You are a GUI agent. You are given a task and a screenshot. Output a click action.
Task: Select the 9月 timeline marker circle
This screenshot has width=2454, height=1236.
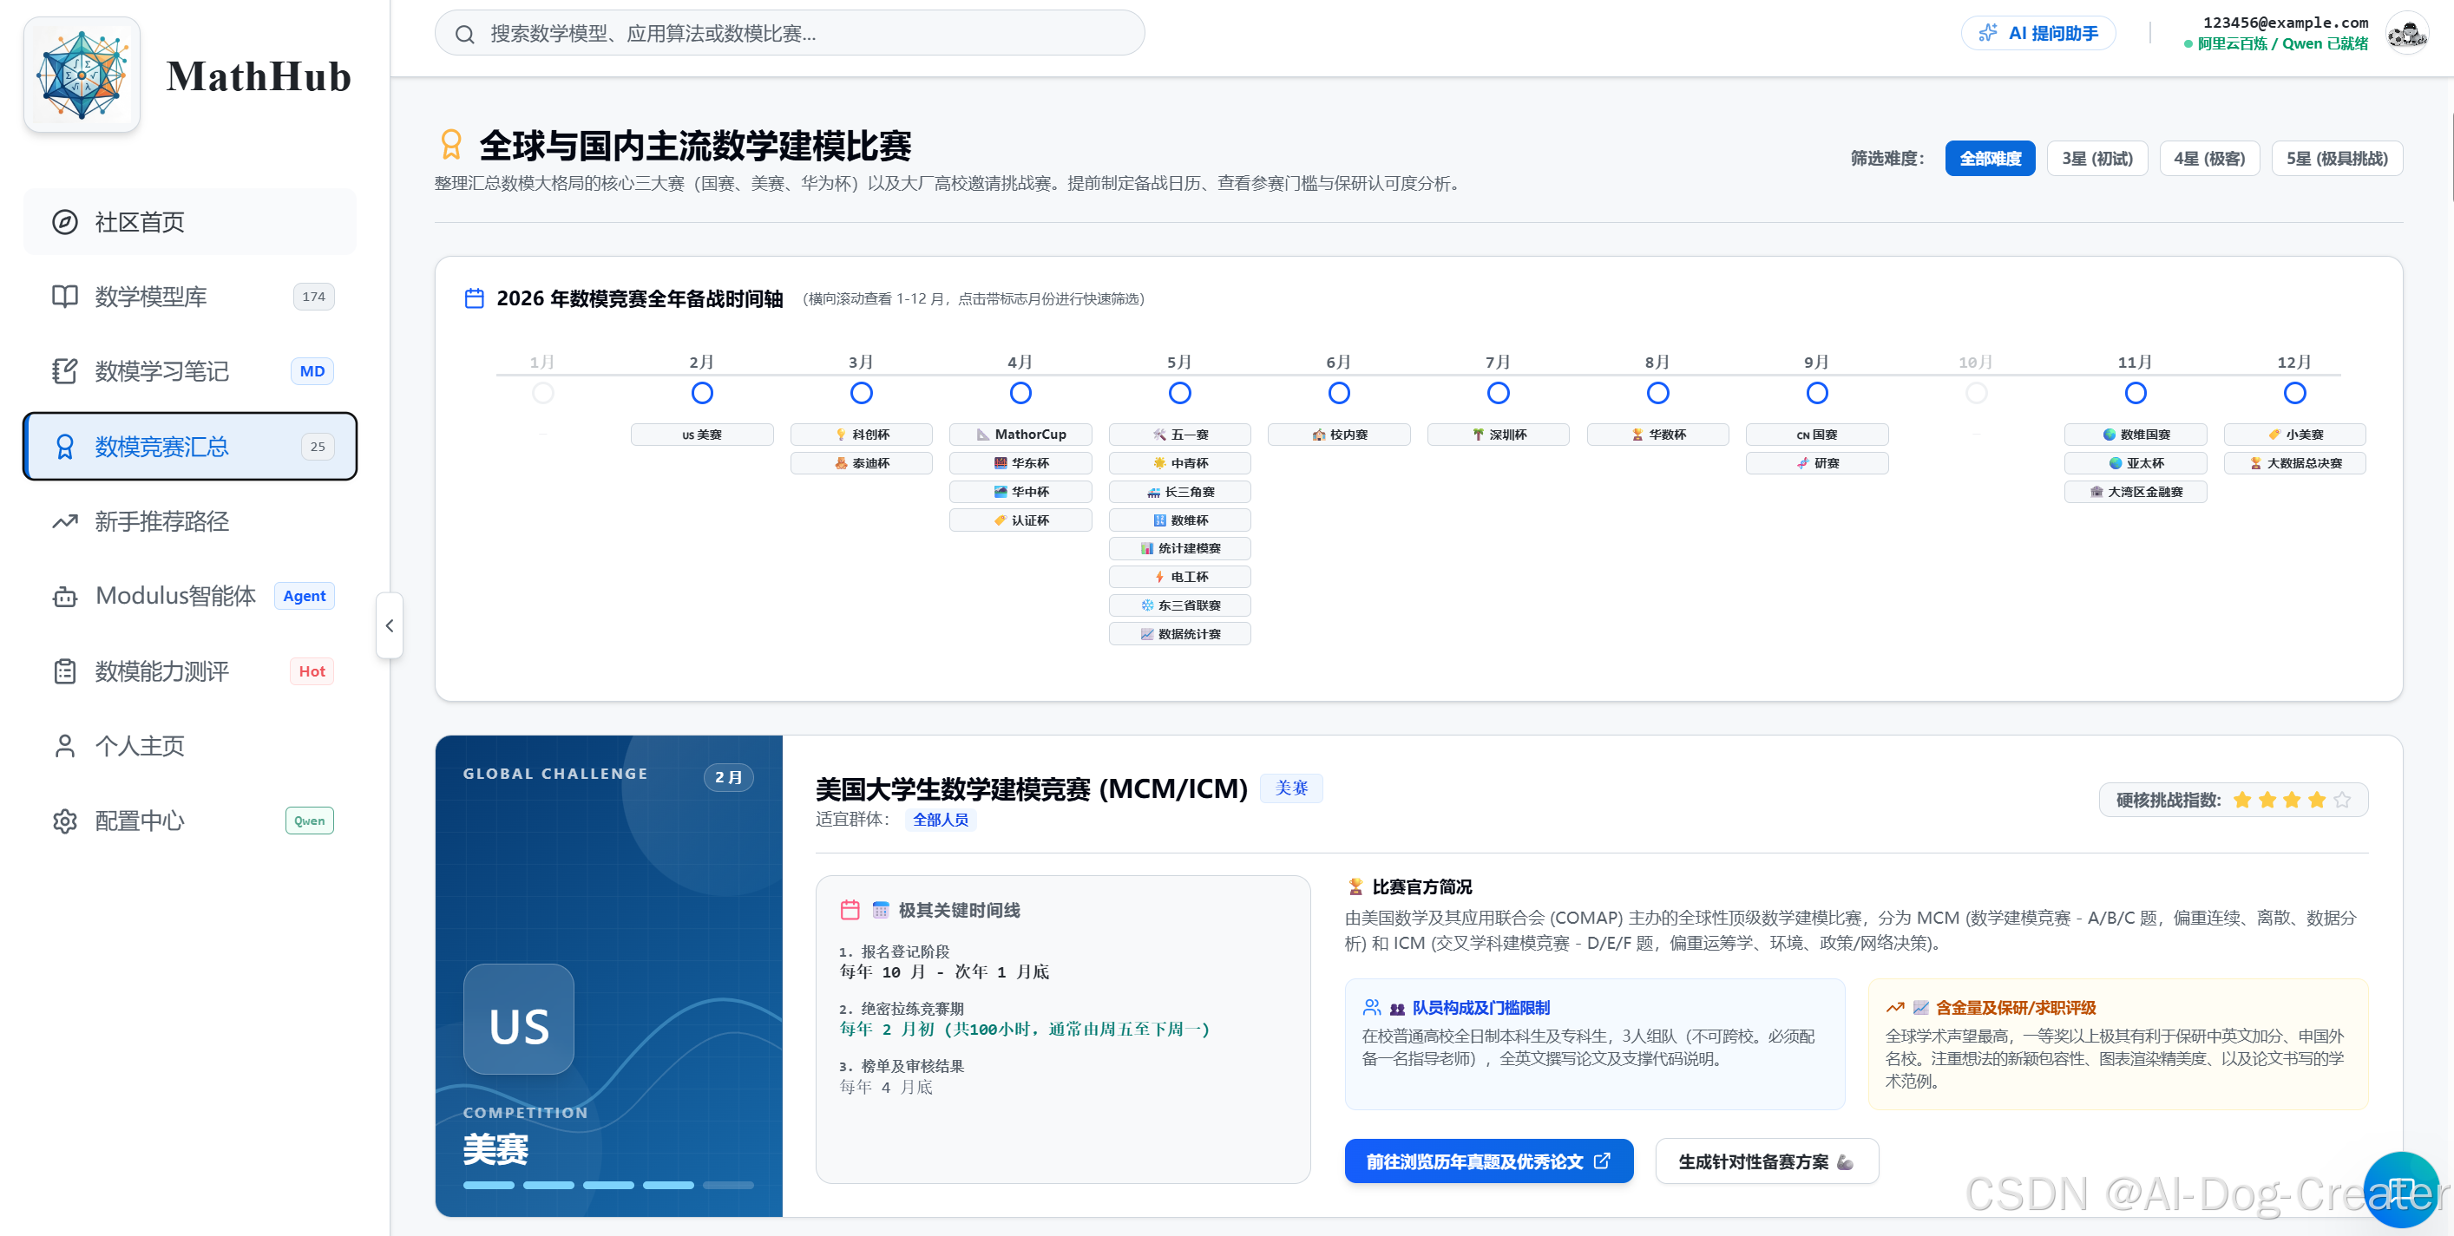click(1818, 392)
